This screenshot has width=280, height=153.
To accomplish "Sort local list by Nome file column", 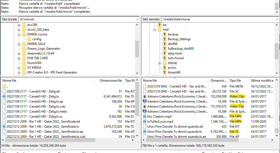I will [48, 81].
